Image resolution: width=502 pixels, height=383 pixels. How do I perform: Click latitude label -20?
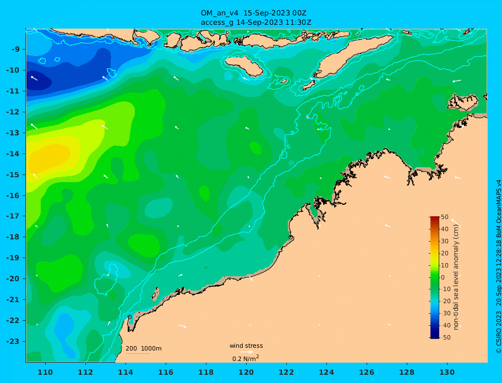pyautogui.click(x=13, y=278)
